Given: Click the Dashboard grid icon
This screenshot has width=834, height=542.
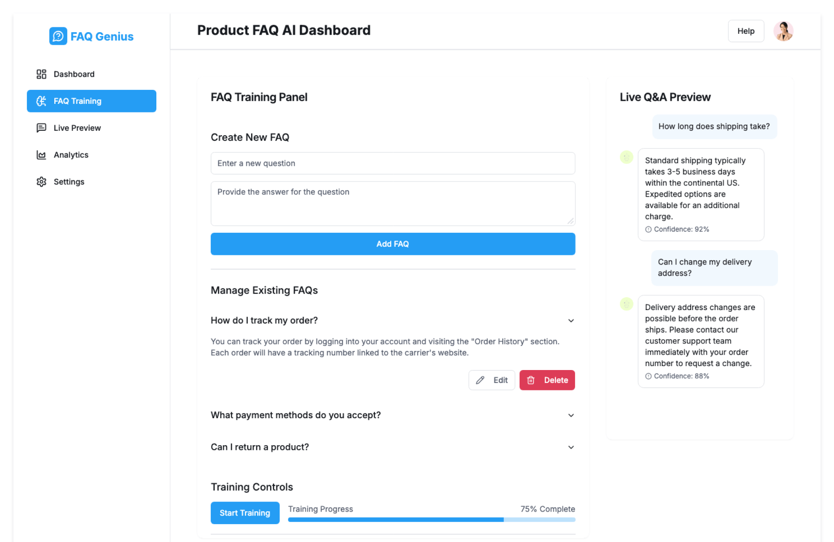Looking at the screenshot, I should click(x=41, y=74).
